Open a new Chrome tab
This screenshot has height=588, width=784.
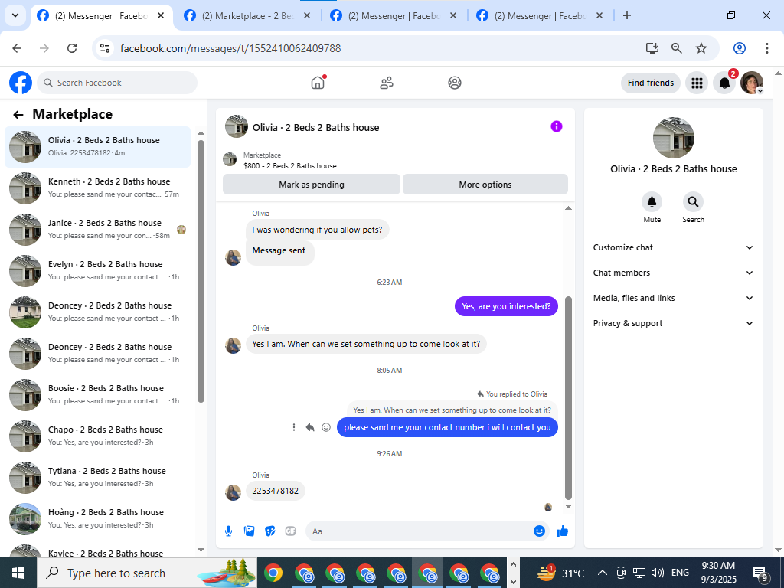pos(627,15)
